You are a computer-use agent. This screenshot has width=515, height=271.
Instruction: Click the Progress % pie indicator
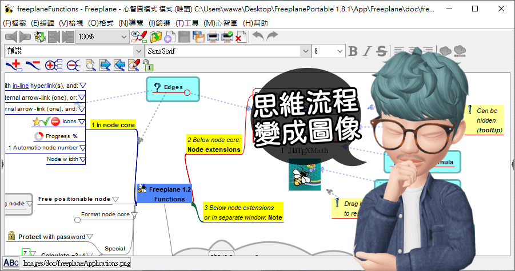pyautogui.click(x=39, y=136)
